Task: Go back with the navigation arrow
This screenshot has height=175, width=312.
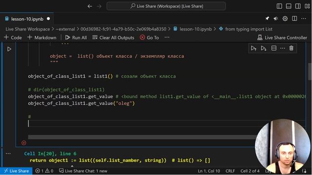Action: pos(90,6)
